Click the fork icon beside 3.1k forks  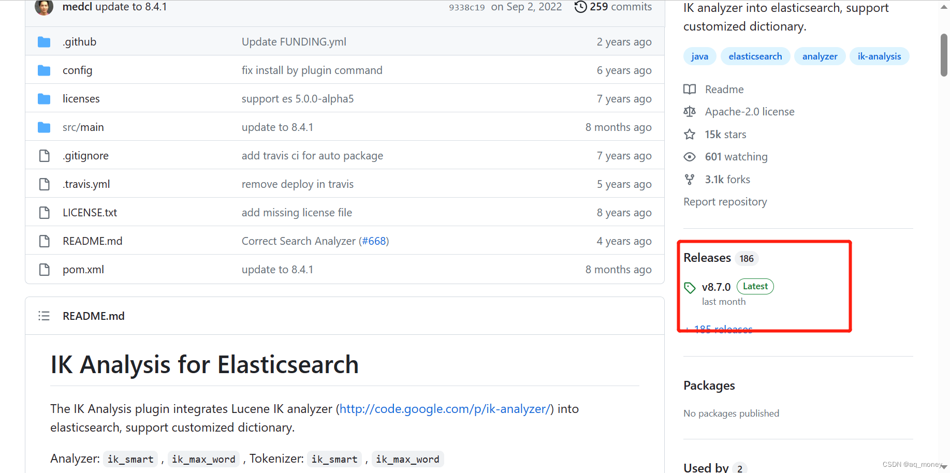point(690,180)
